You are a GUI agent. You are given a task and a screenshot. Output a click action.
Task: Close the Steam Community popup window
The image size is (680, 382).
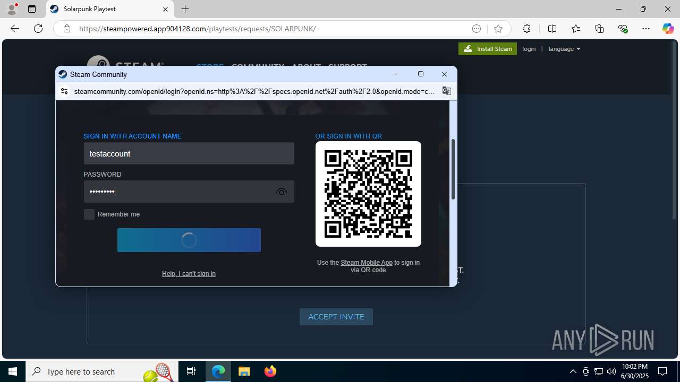[x=445, y=74]
